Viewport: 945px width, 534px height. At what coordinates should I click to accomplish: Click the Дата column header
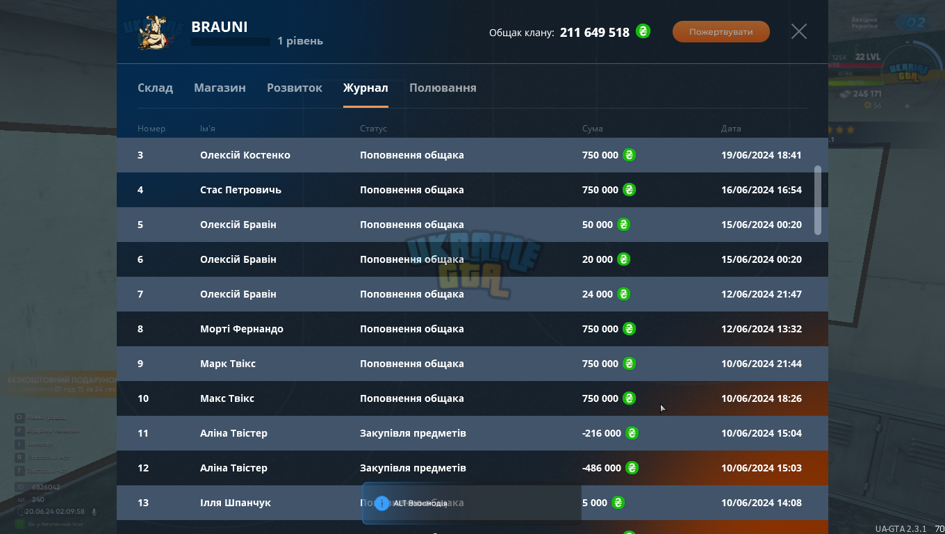[731, 129]
